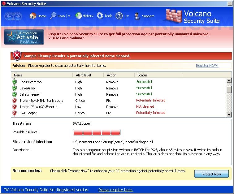Image resolution: width=234 pixels, height=194 pixels.
Task: Click the Not cleaned status text
Action: (x=145, y=106)
